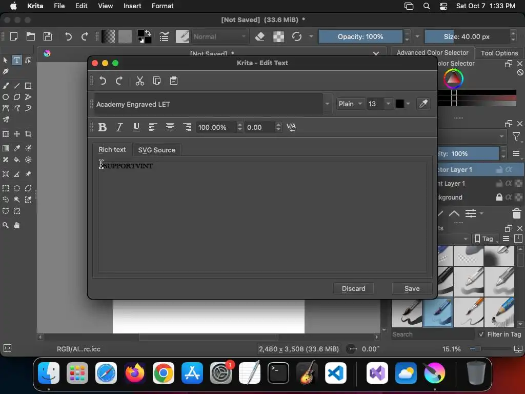
Task: Open the Edit menu
Action: pos(81,6)
